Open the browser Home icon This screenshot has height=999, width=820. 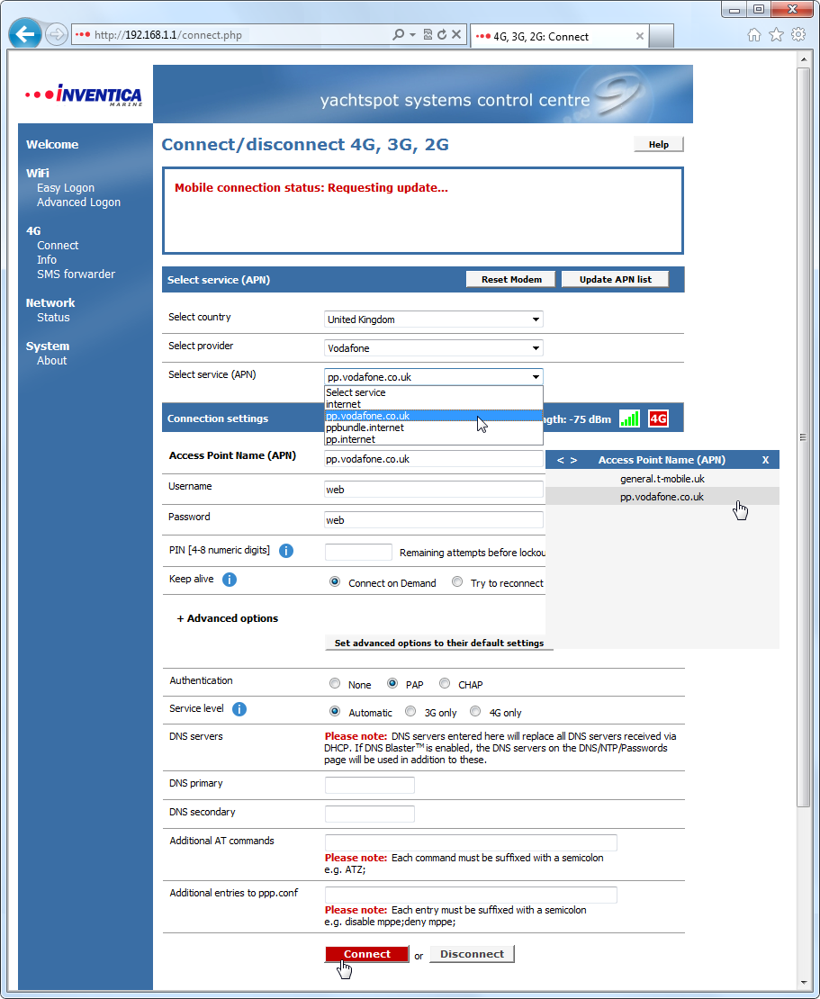coord(753,34)
